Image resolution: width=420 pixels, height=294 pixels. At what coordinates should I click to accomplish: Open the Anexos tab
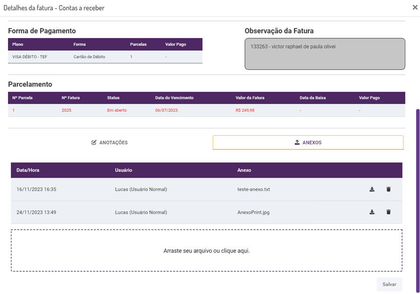click(x=308, y=143)
